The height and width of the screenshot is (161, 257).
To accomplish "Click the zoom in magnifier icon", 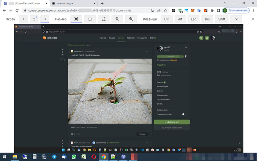I will click(117, 19).
